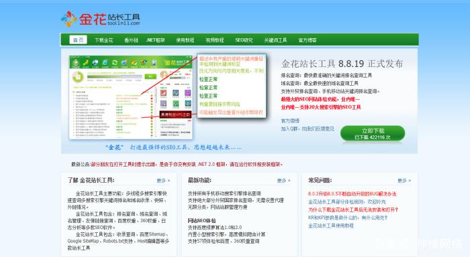Click the 更多 link beside 常见问题
The height and width of the screenshot is (257, 470).
tap(404, 181)
